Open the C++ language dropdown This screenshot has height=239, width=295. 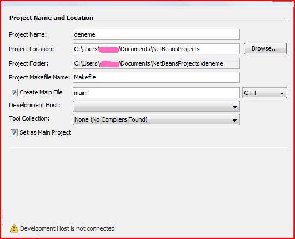coord(264,93)
